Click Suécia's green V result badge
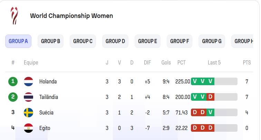This screenshot has height=140, width=261. click(210, 112)
